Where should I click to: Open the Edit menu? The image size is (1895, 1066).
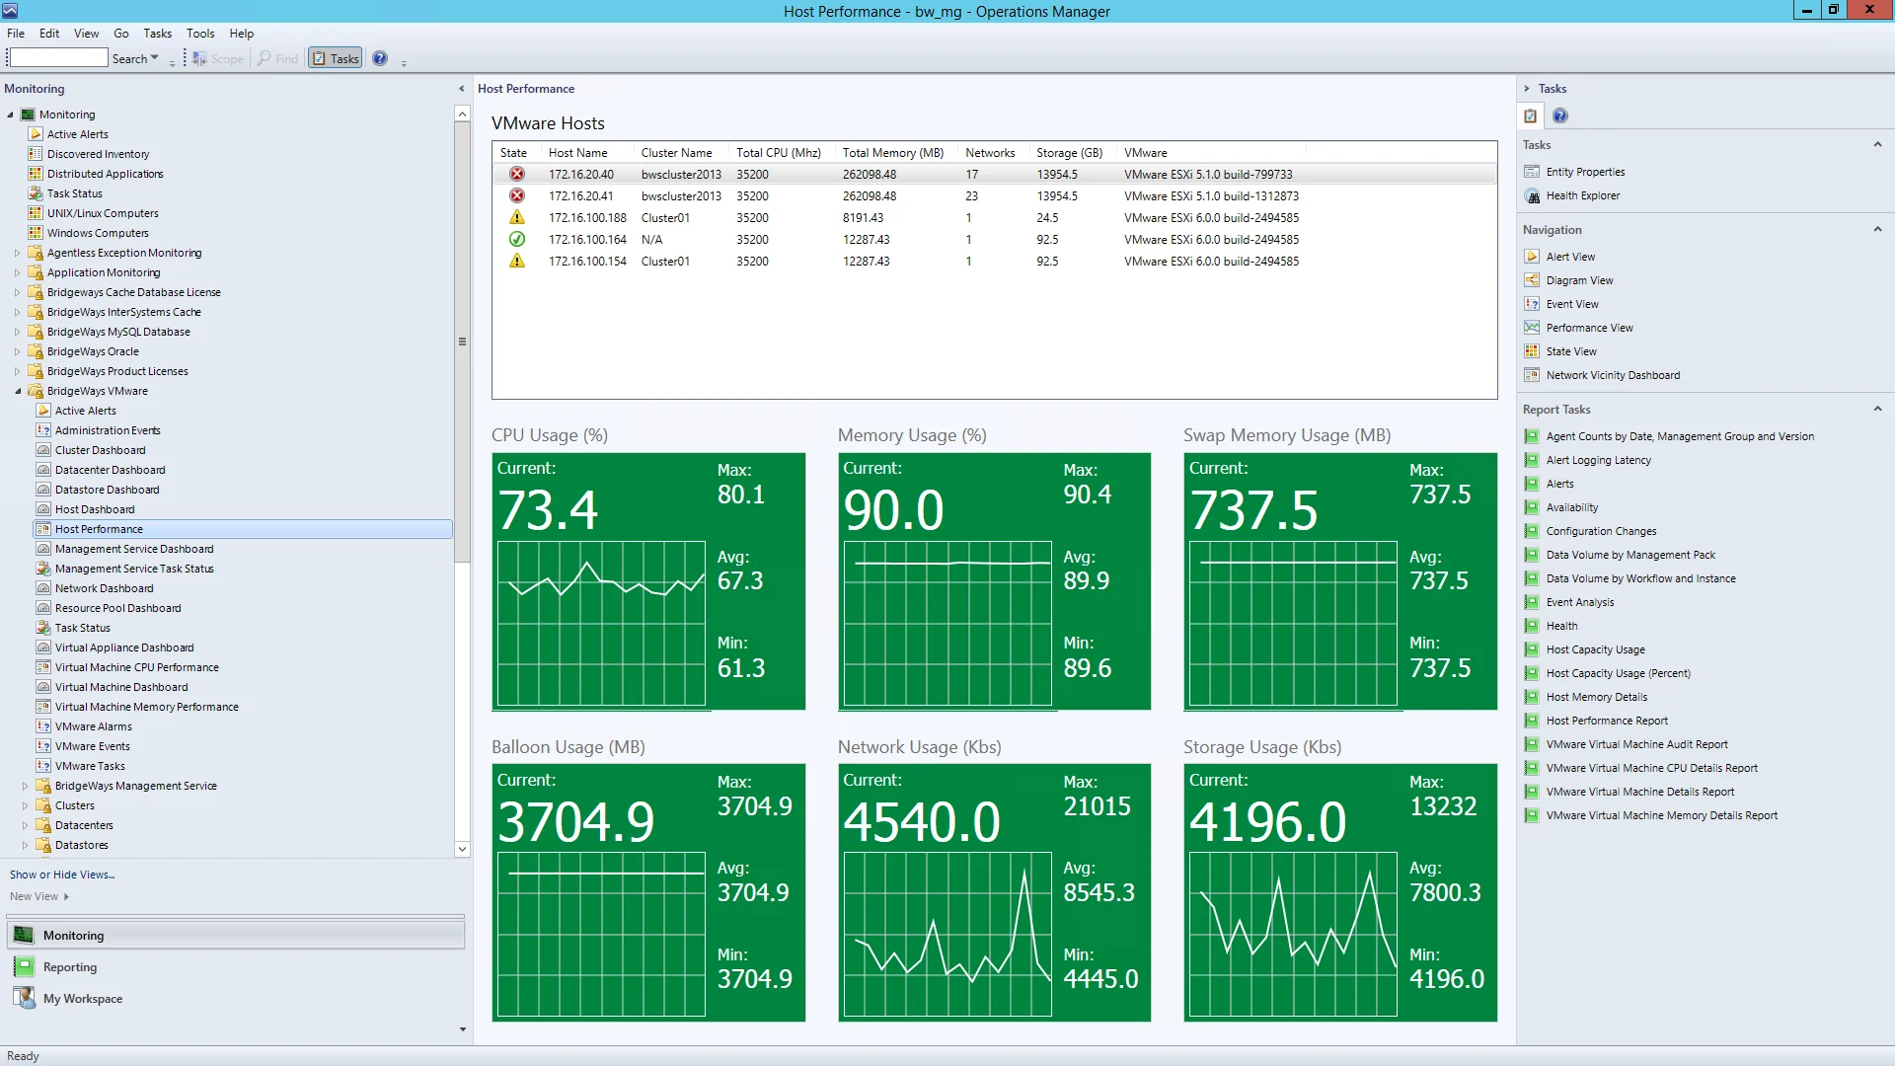point(49,33)
